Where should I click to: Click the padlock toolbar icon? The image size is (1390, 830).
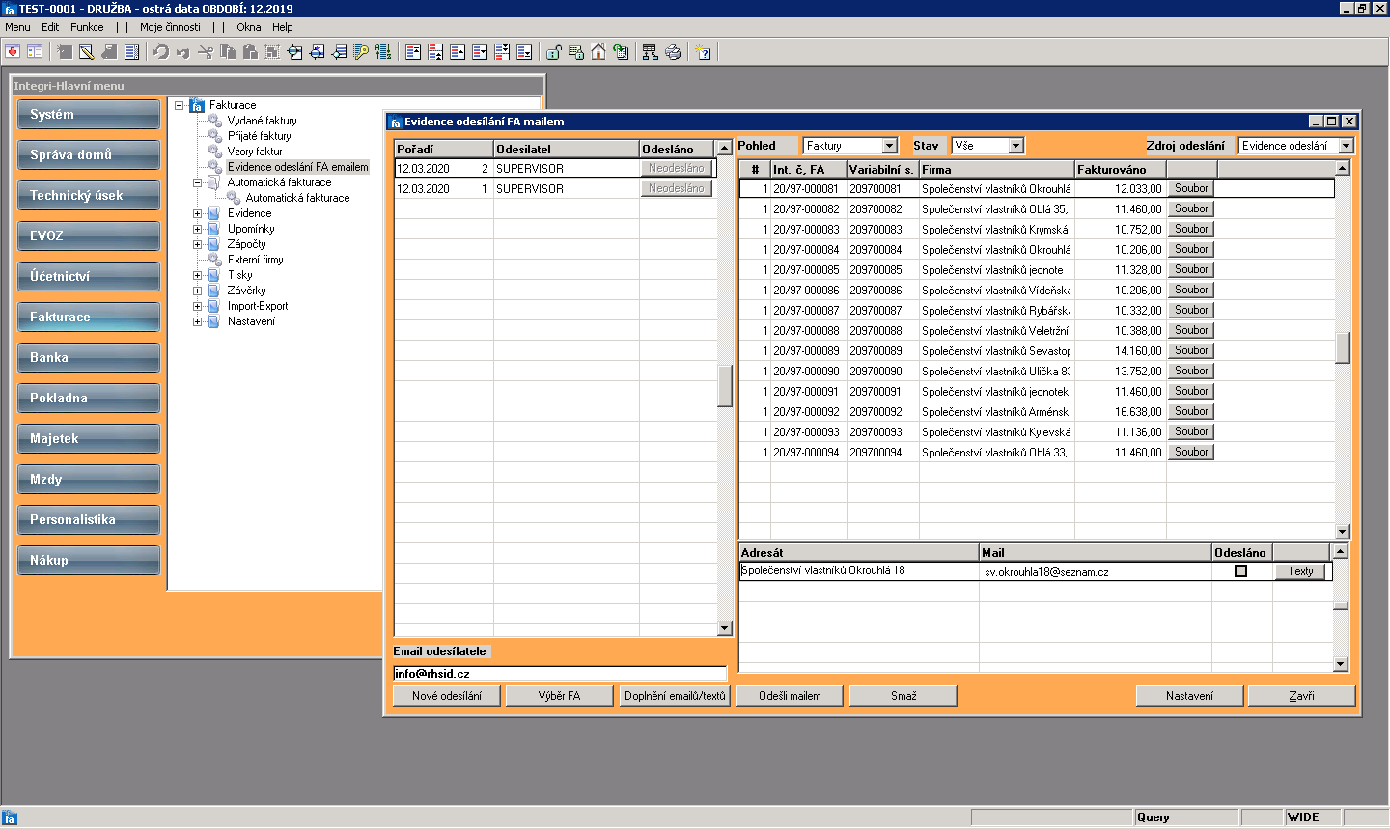pyautogui.click(x=553, y=52)
